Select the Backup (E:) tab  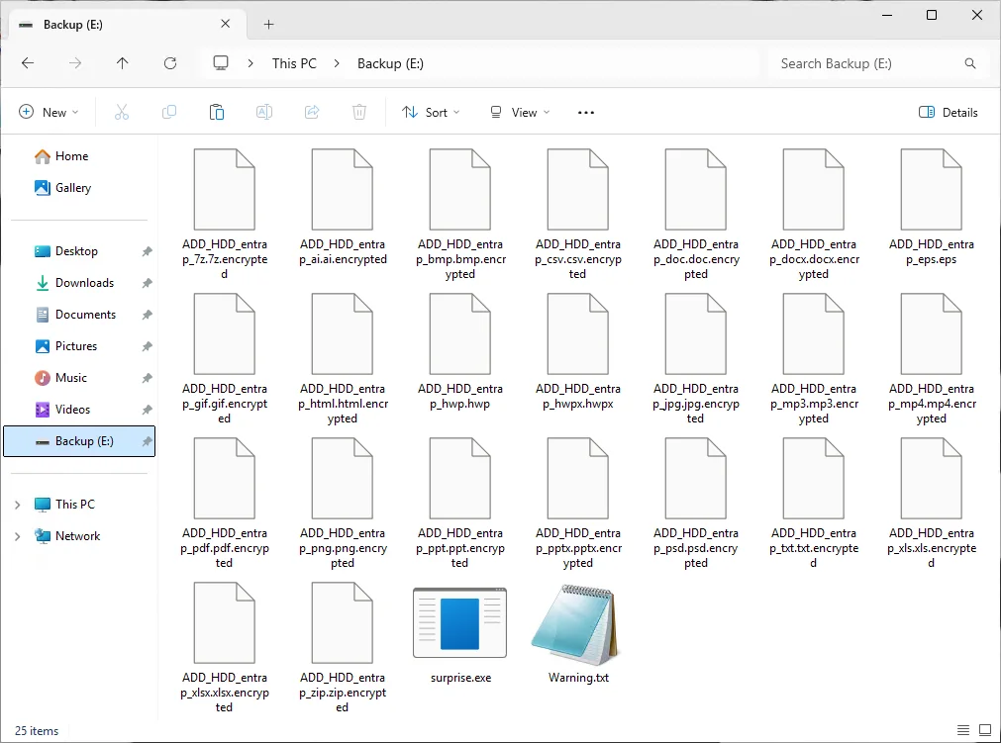tap(119, 25)
